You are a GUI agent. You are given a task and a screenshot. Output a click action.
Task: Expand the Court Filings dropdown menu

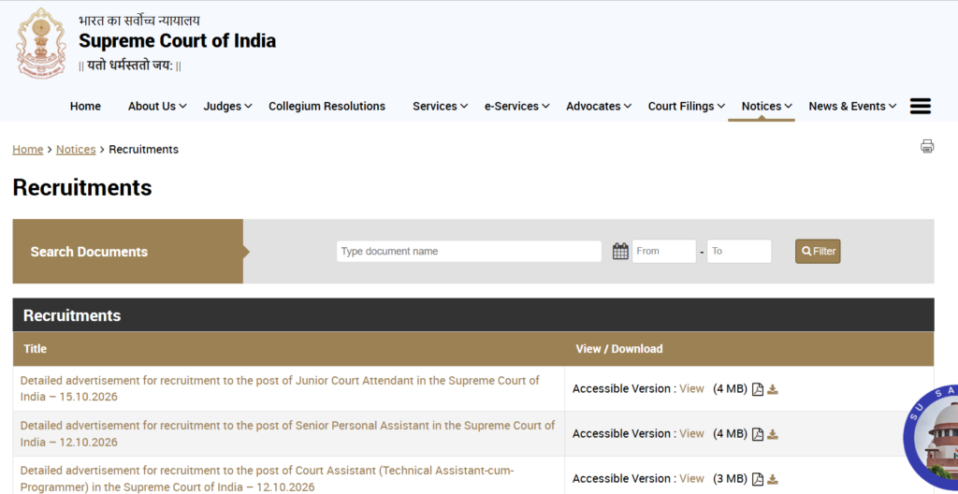click(686, 106)
